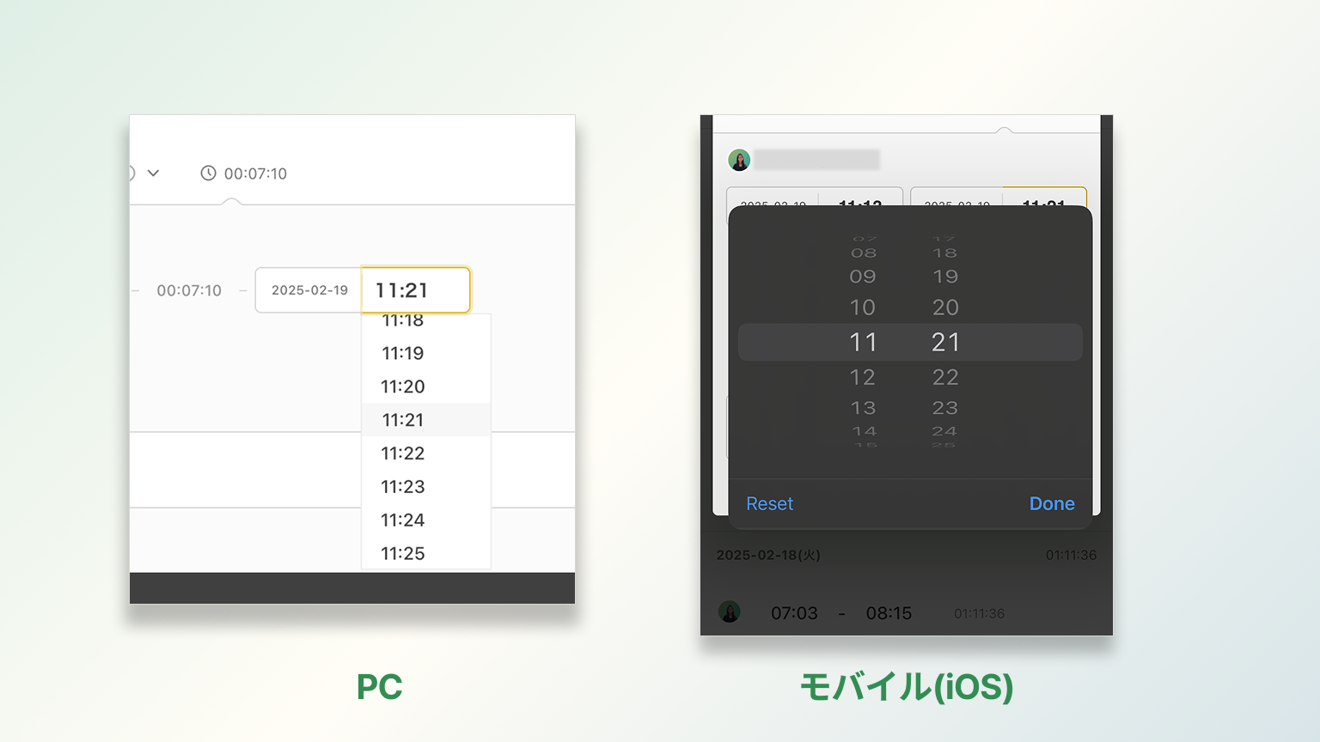Pick the highlighted 11:21 dropdown option
This screenshot has width=1320, height=742.
[403, 420]
